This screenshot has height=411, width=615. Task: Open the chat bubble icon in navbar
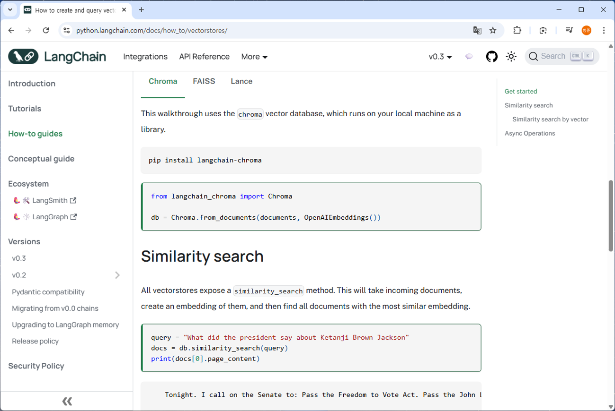pos(469,57)
